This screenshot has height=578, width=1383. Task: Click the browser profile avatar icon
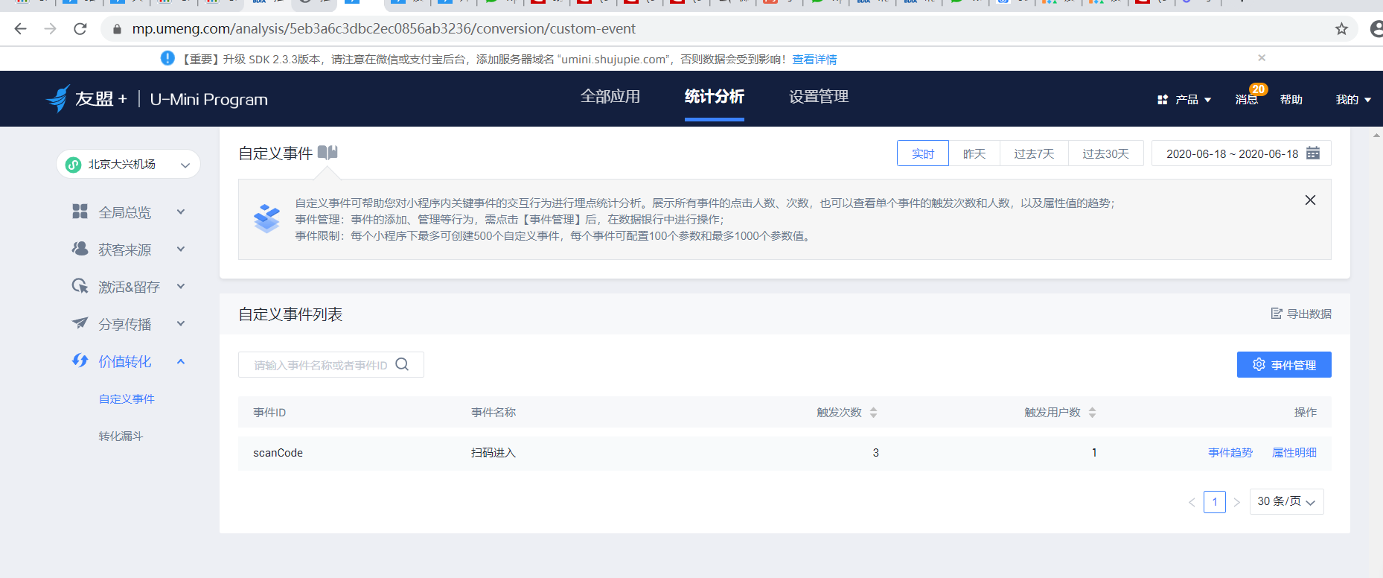pyautogui.click(x=1377, y=29)
